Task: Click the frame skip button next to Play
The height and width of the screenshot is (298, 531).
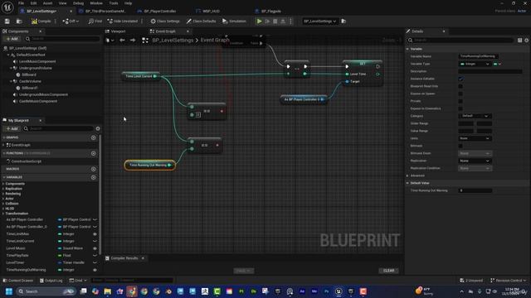Action: (267, 22)
